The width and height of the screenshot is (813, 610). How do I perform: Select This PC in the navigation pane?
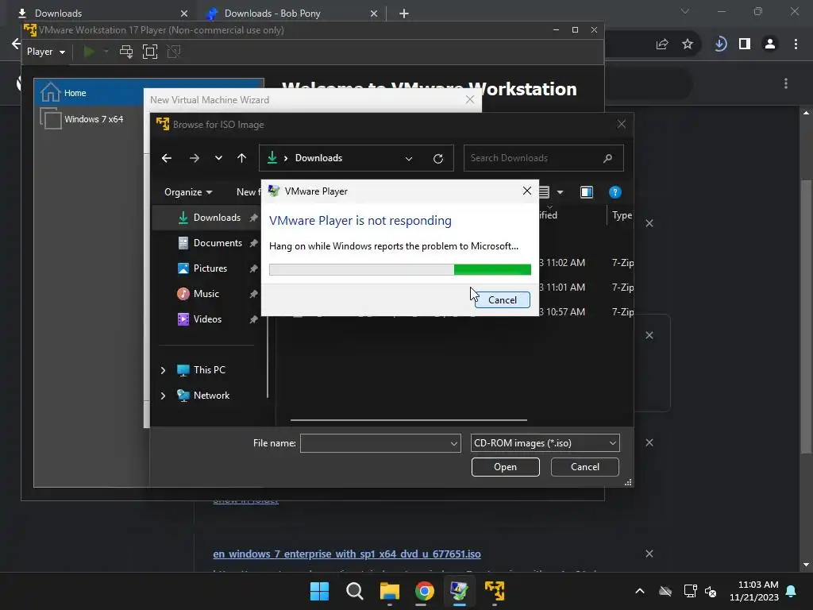pyautogui.click(x=210, y=370)
